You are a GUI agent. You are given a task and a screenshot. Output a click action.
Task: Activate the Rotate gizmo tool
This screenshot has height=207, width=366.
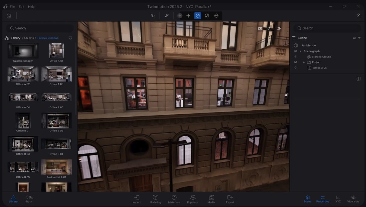tap(198, 16)
